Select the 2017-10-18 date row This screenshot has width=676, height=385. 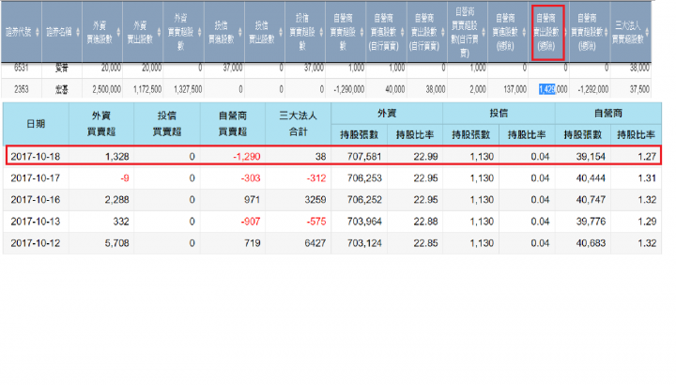(x=333, y=156)
